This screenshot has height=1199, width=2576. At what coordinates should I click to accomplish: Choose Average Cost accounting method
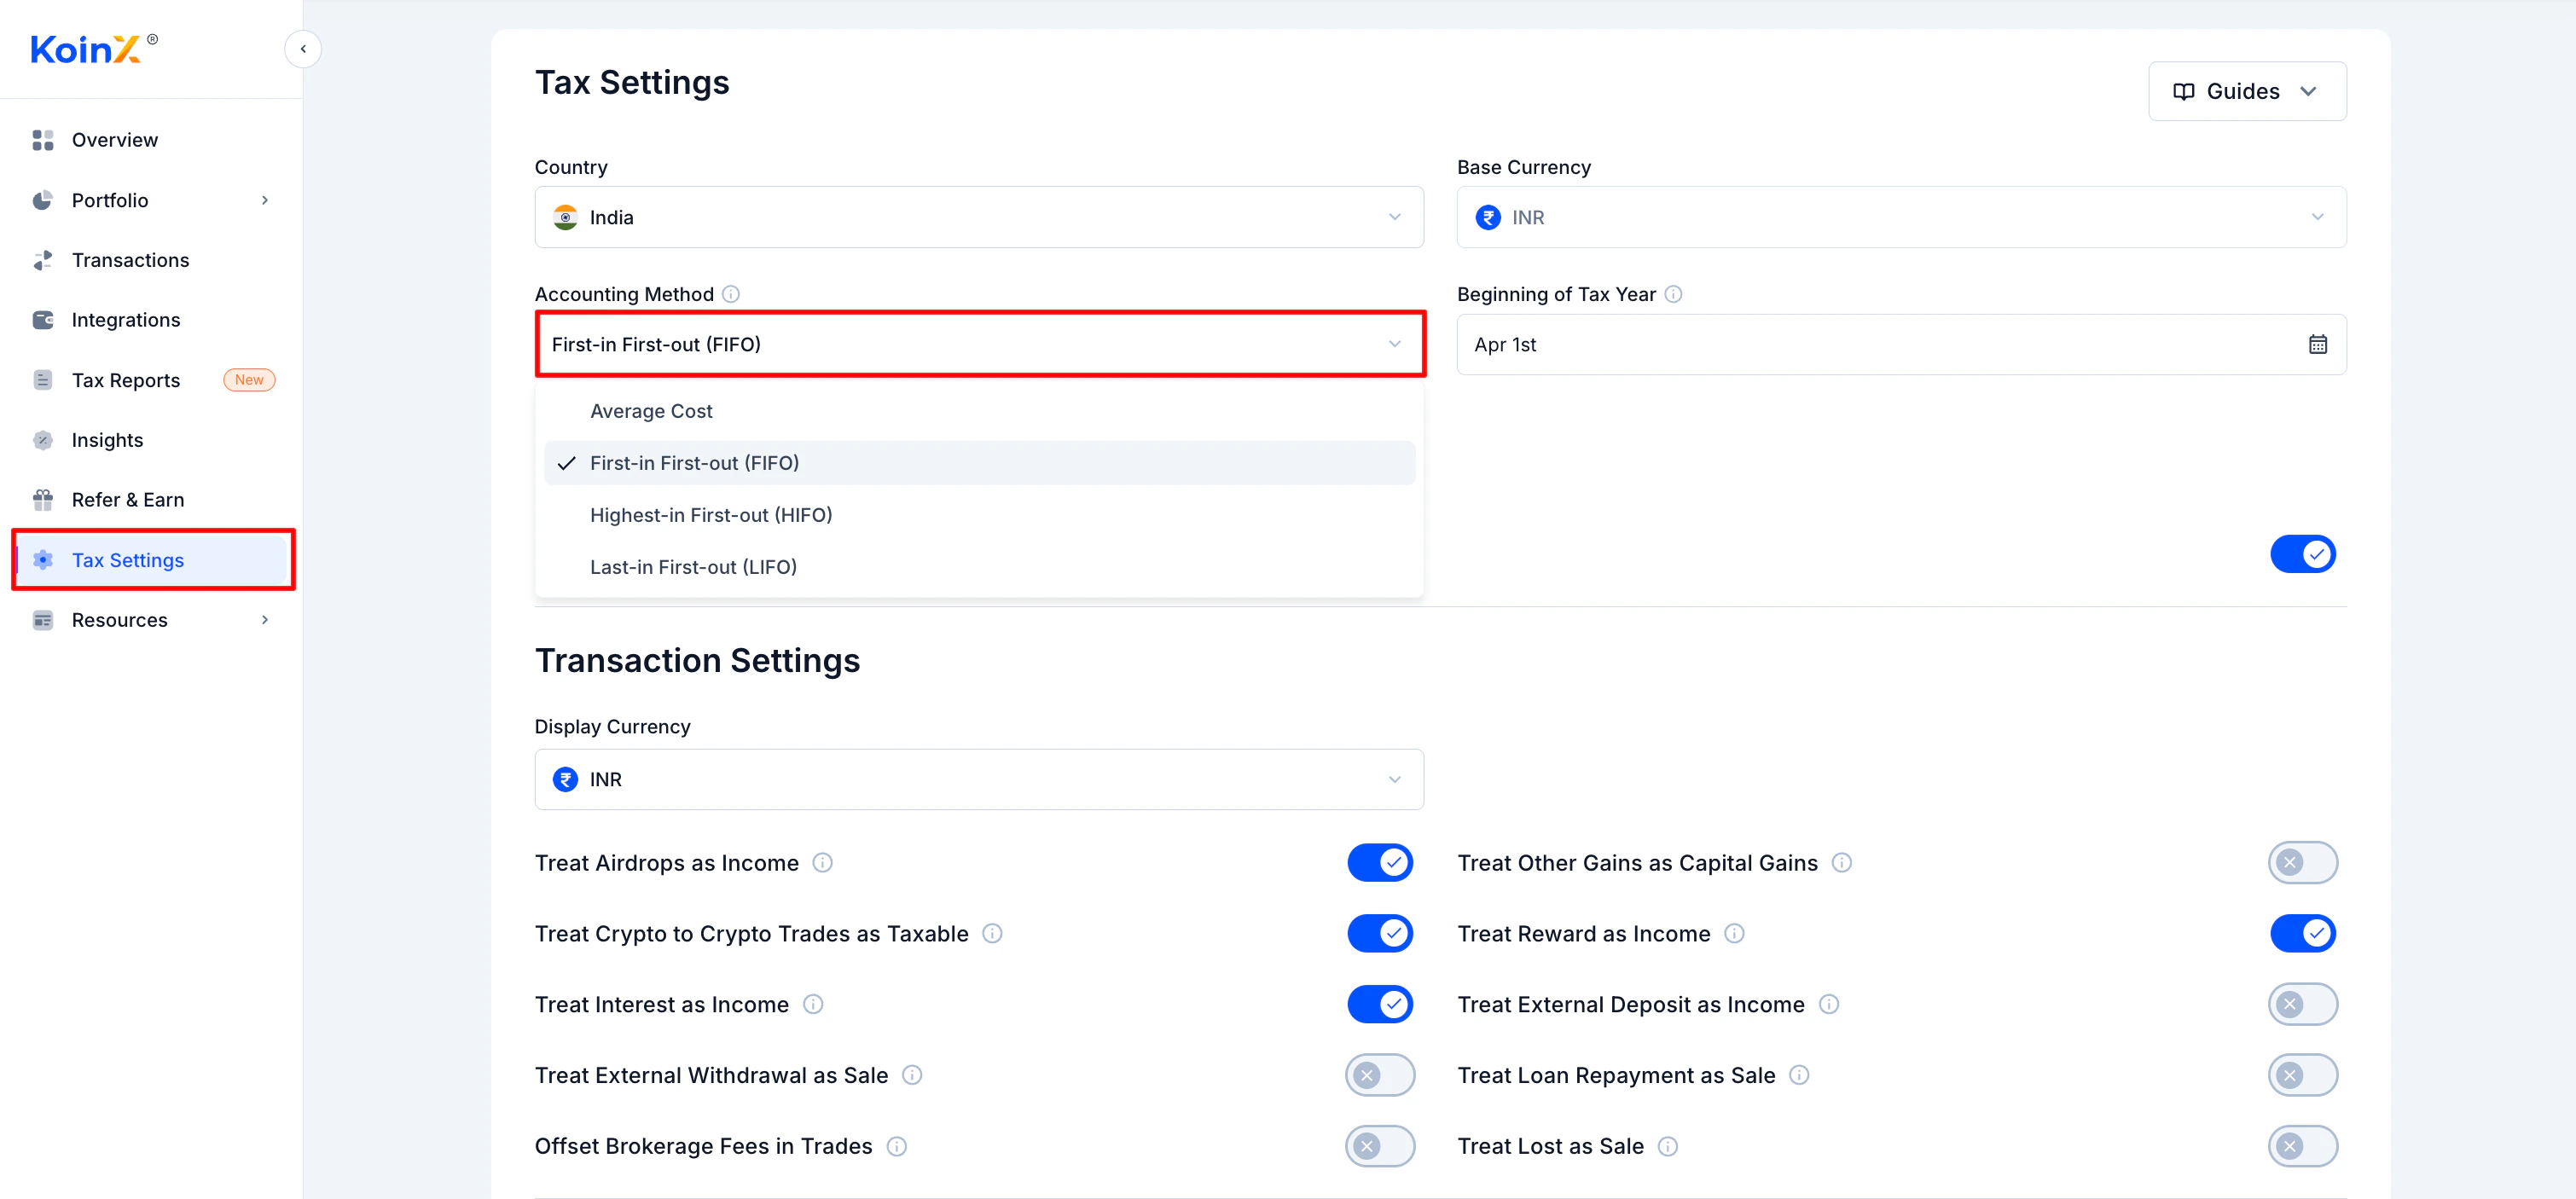coord(651,411)
